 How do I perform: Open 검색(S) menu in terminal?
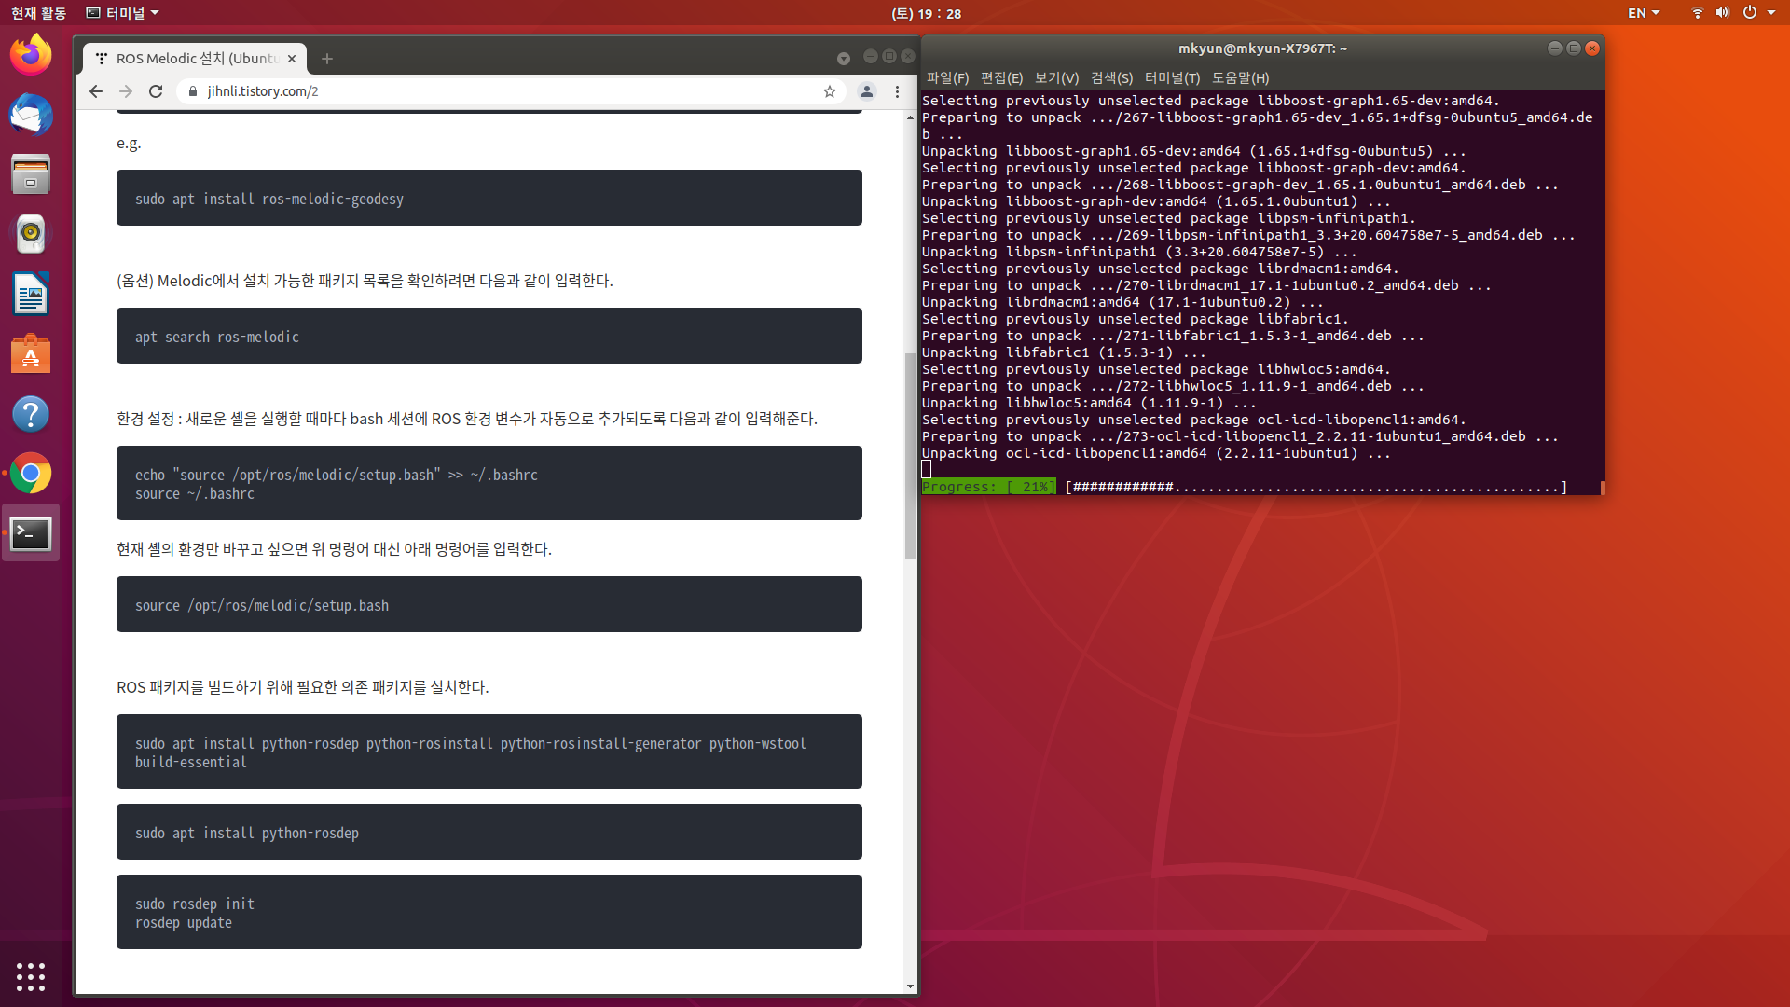click(x=1111, y=77)
